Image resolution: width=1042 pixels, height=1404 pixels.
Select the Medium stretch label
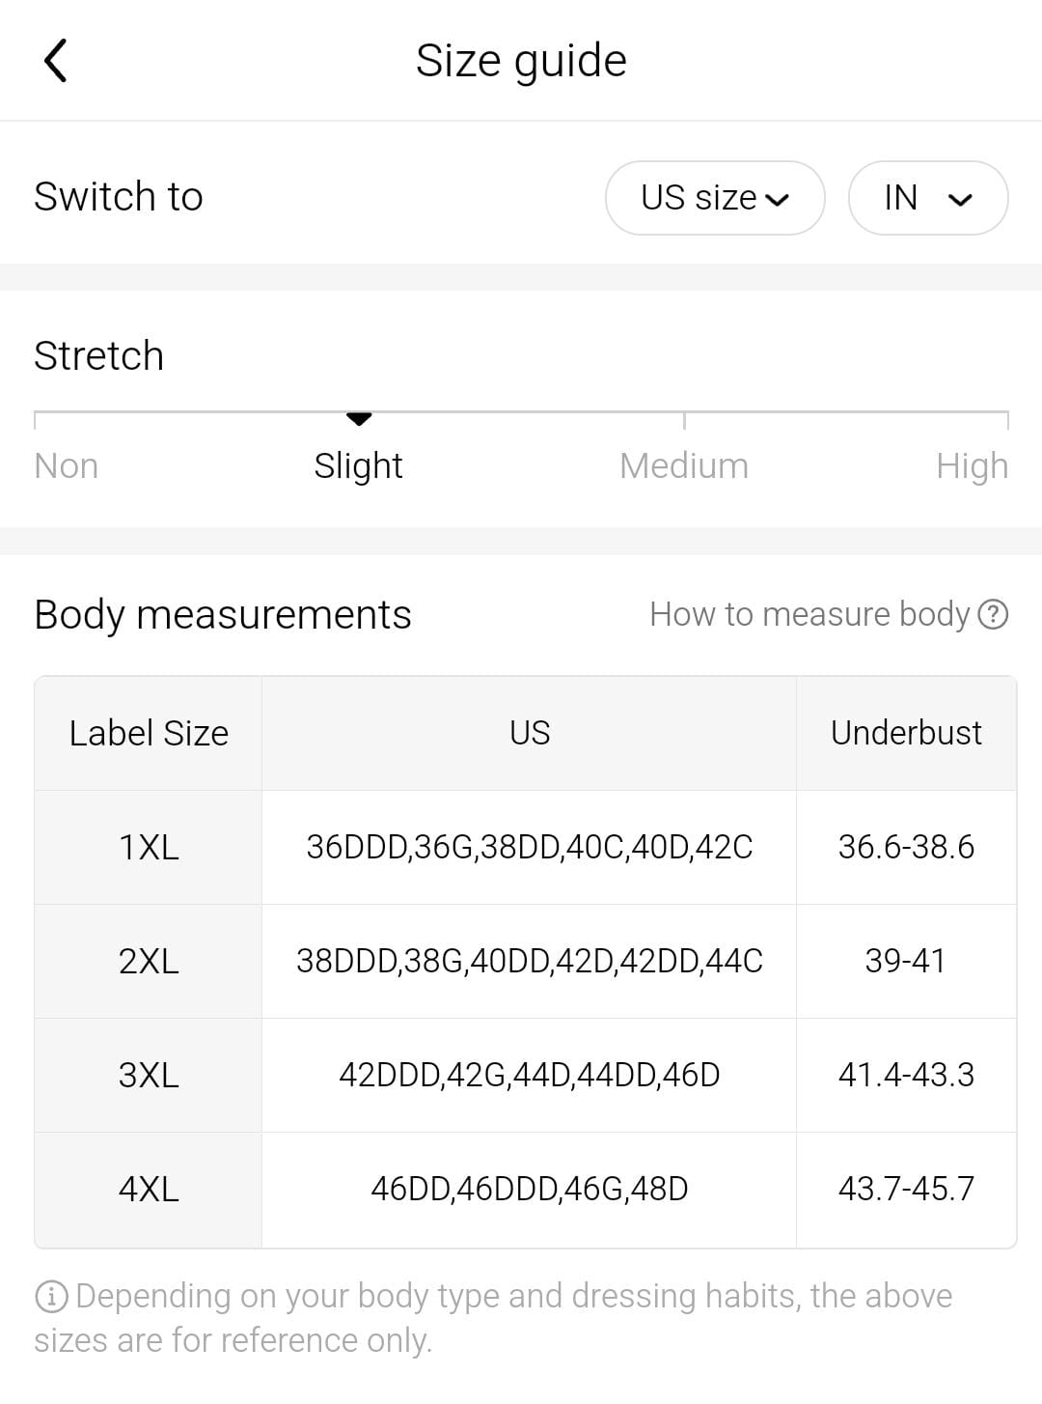click(x=683, y=466)
